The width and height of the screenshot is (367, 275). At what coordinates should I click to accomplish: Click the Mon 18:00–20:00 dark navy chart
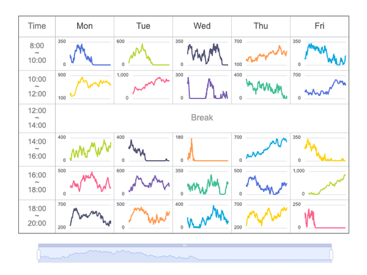click(x=85, y=216)
